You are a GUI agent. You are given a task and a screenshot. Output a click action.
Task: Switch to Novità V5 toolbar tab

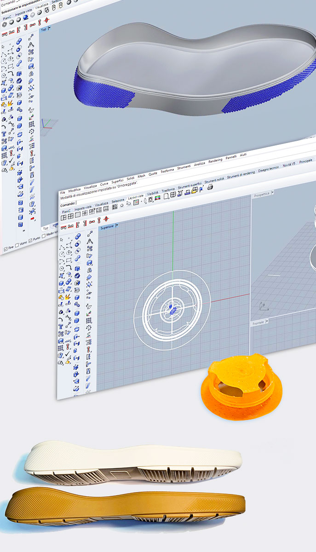[x=289, y=165]
